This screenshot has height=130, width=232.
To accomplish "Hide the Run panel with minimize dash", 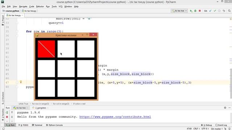I will coord(229,108).
